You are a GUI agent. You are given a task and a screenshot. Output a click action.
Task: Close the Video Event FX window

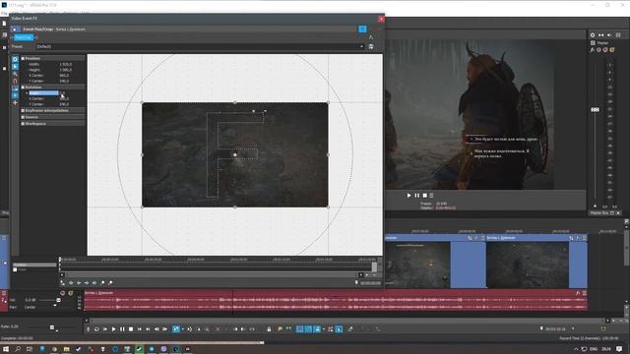point(381,19)
